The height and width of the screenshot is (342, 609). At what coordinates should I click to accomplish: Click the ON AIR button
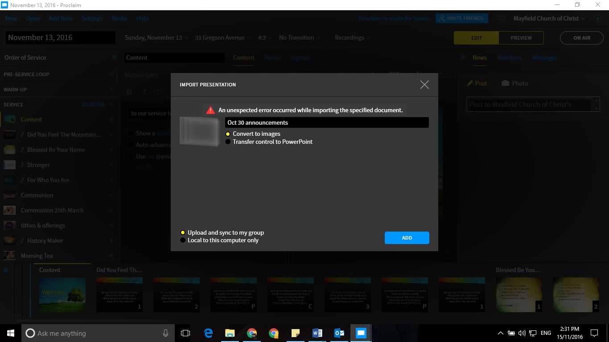pos(582,38)
